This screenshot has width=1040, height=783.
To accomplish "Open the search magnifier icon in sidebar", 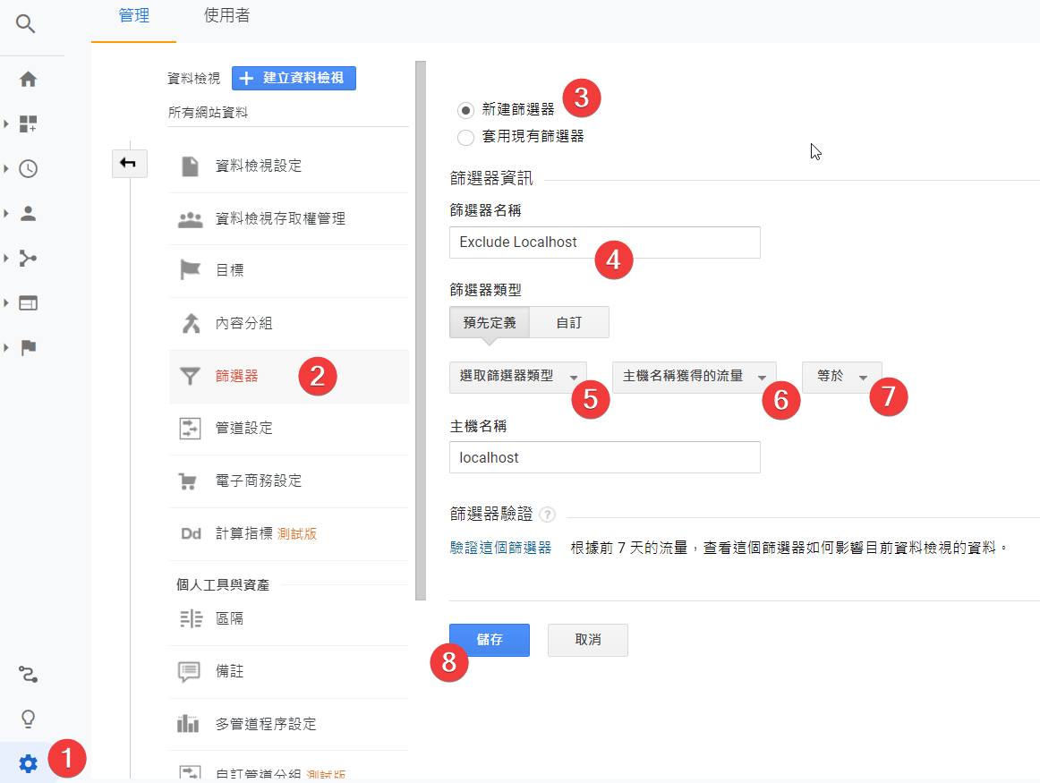I will [27, 24].
